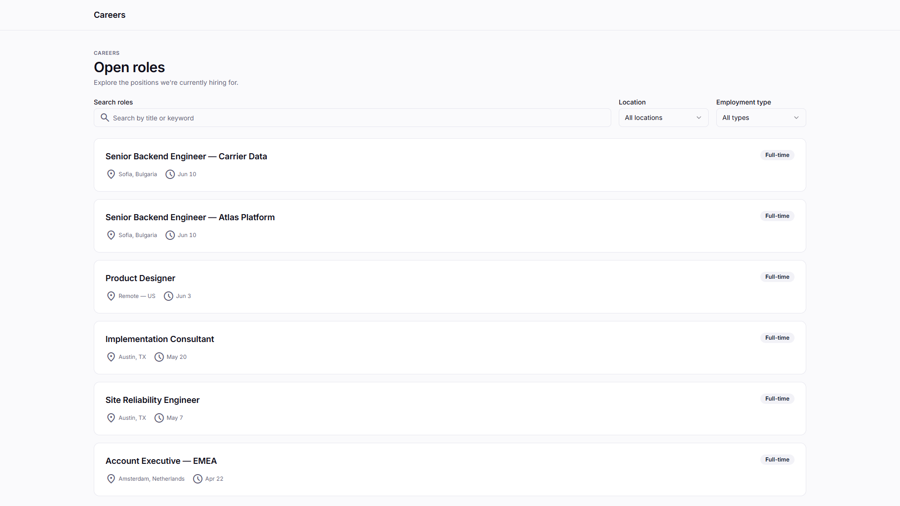Click the Employment type label

click(743, 102)
